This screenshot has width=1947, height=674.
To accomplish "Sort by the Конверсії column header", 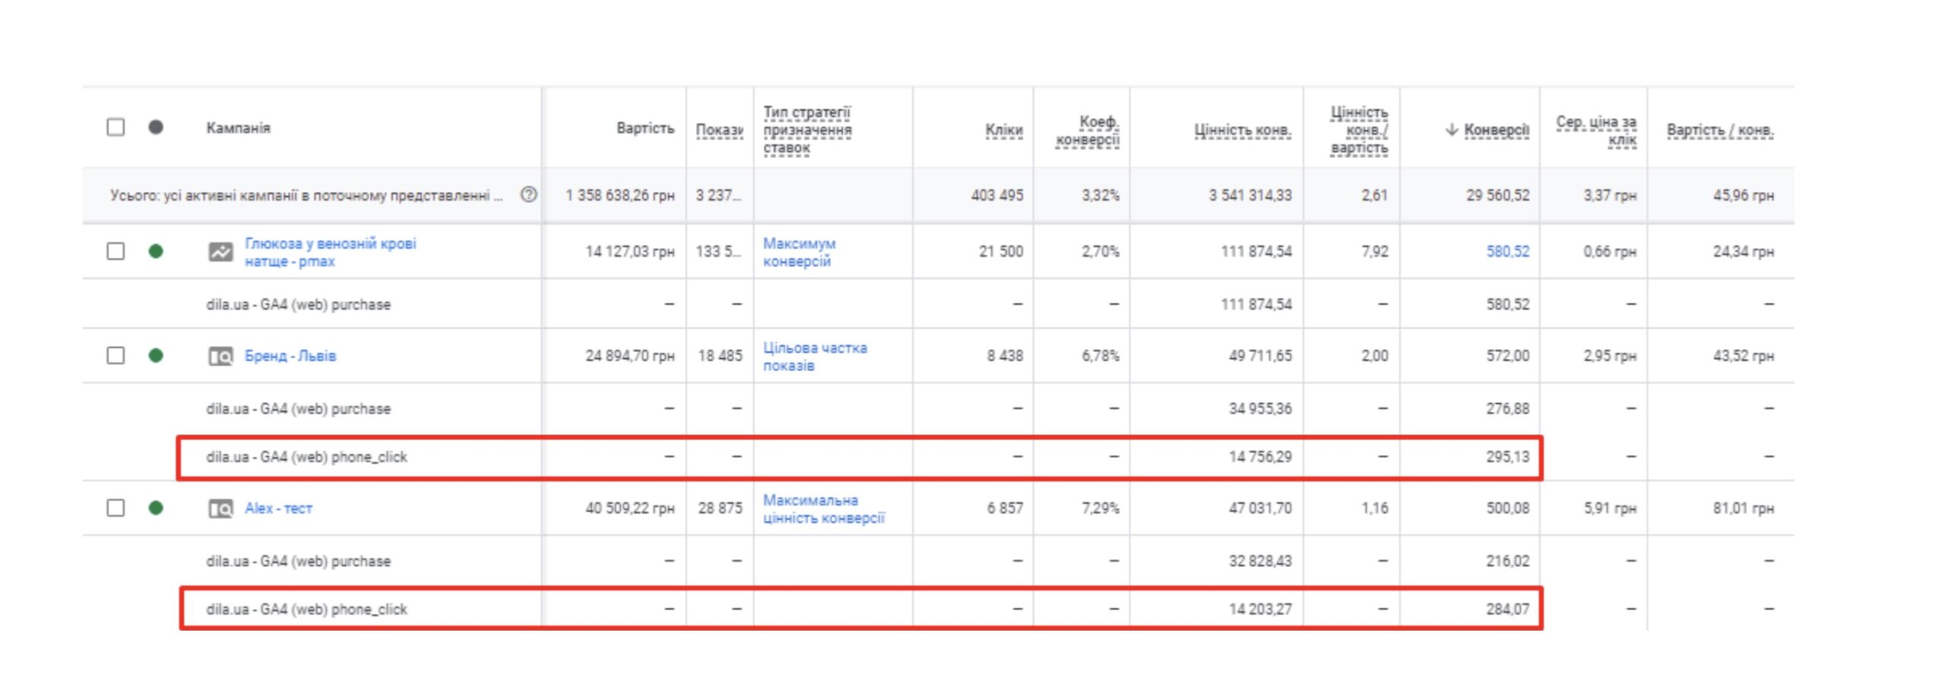I will 1495,130.
